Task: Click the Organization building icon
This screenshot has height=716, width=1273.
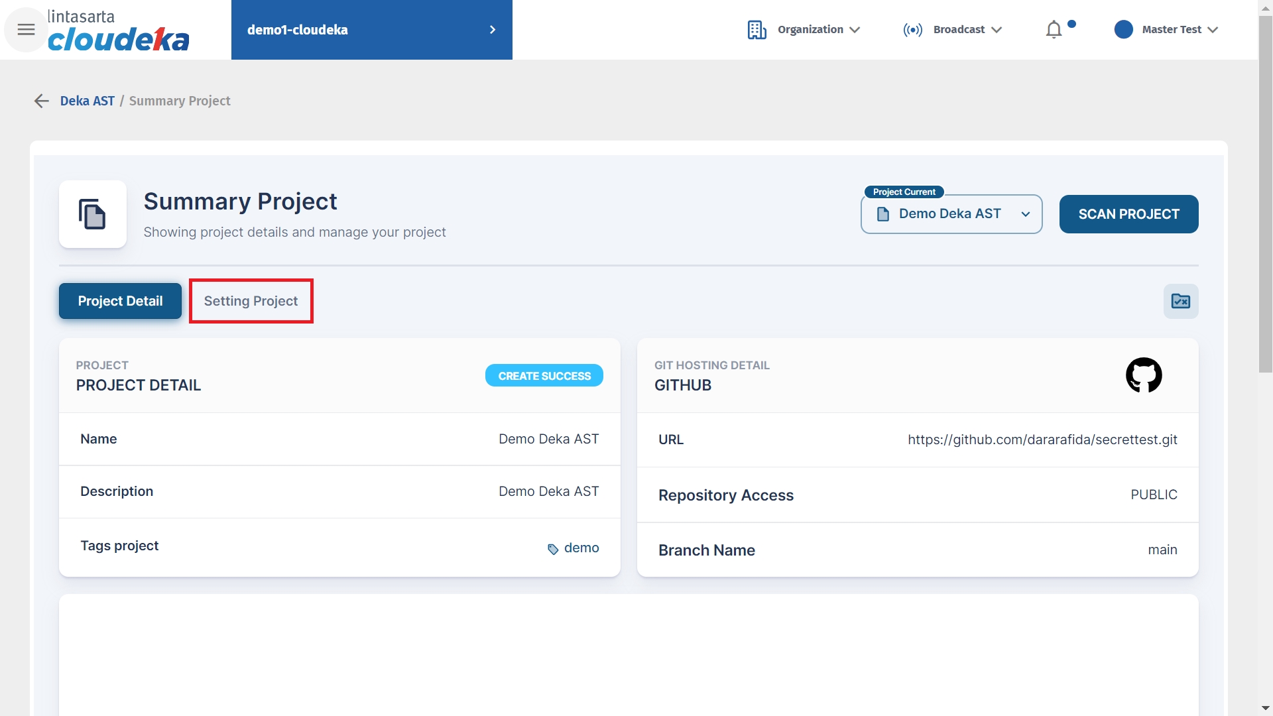Action: pos(757,30)
